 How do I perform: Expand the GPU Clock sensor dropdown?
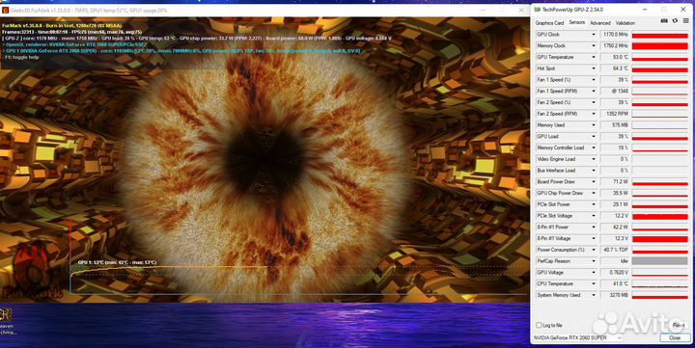point(594,34)
